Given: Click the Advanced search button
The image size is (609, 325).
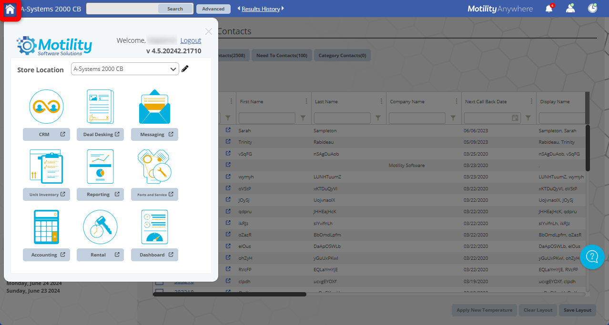Looking at the screenshot, I should coord(213,9).
